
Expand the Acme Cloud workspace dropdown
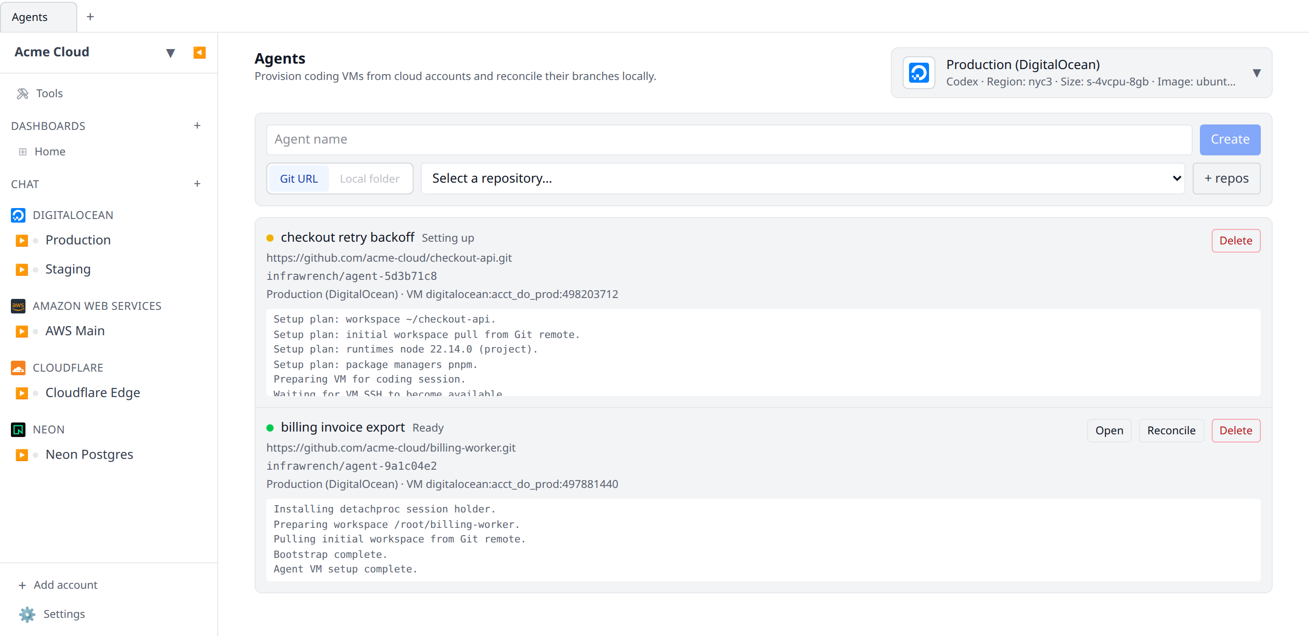[171, 52]
